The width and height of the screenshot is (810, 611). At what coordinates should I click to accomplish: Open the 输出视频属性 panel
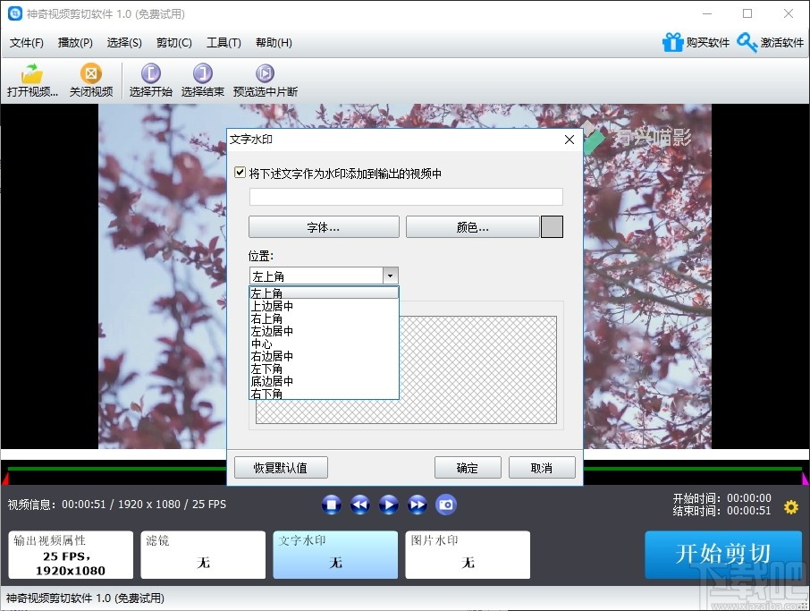(71, 555)
